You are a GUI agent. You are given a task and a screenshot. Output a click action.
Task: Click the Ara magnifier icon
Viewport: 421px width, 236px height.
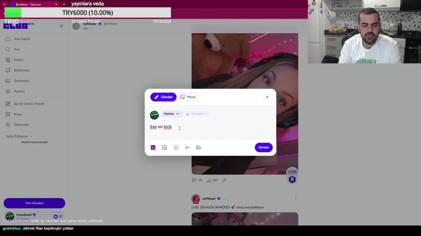[x=8, y=49]
